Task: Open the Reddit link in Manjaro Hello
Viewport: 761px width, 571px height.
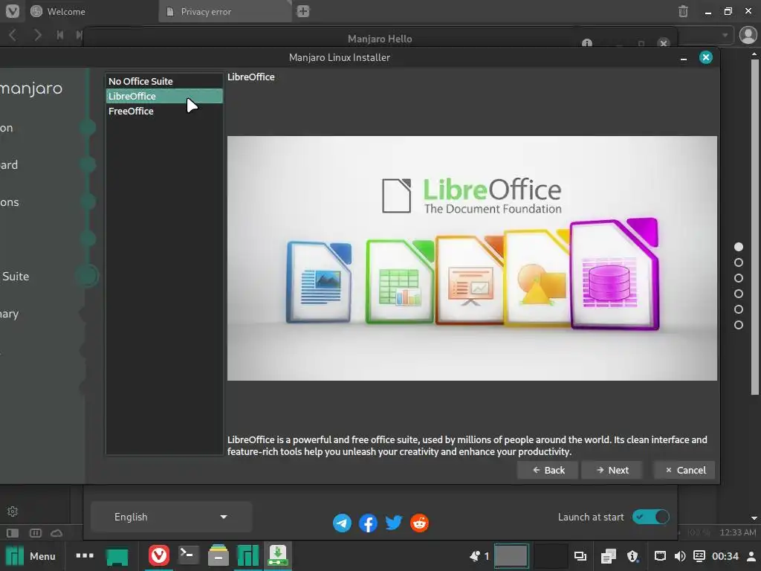Action: [x=419, y=523]
